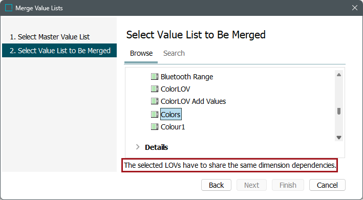Click the scrollbar down arrow
This screenshot has height=200, width=363.
coord(339,138)
